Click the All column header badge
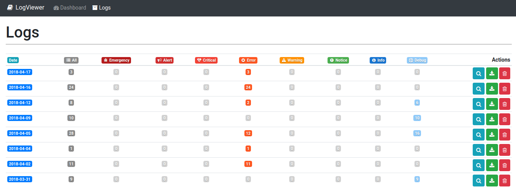The image size is (516, 188). tap(71, 60)
